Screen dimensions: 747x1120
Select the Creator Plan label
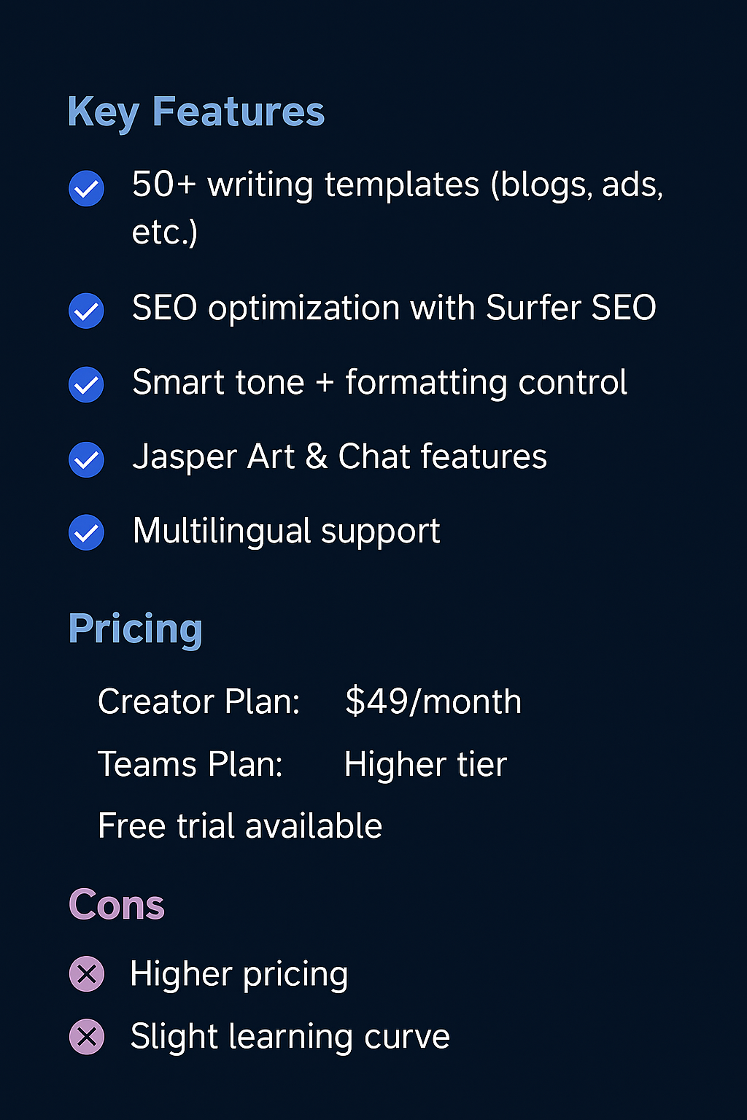(x=198, y=701)
